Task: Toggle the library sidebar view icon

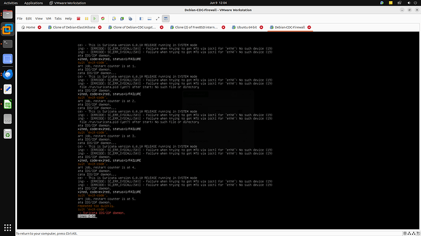Action: click(x=141, y=19)
